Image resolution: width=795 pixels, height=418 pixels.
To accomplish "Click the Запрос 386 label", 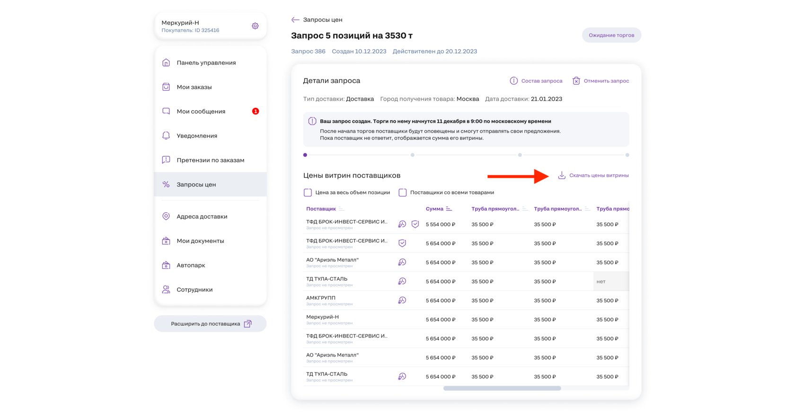I will click(x=308, y=51).
